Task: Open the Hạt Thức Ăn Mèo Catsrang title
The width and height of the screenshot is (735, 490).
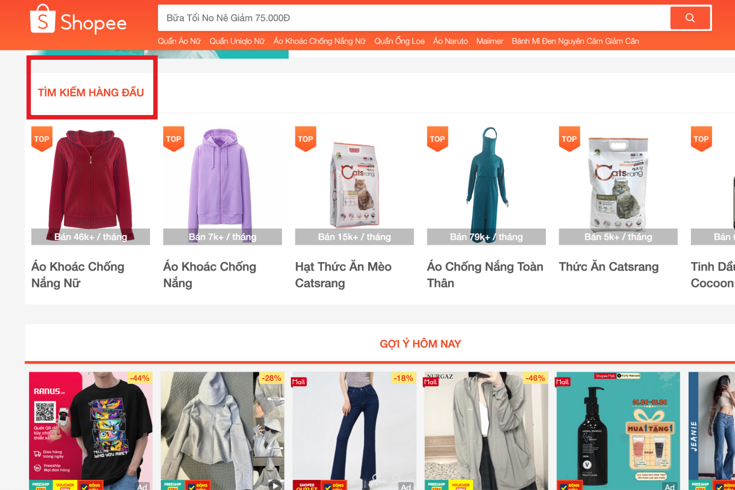Action: [343, 275]
